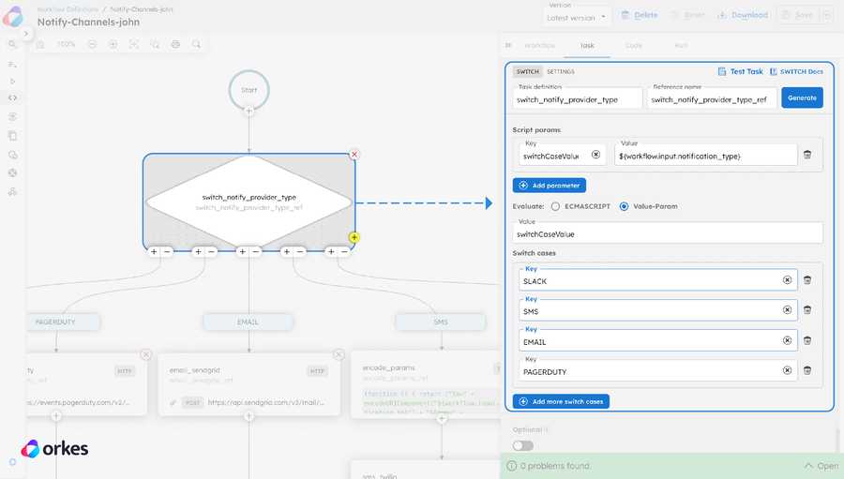
Task: Open the sidebar run (play) icon
Action: 12,82
